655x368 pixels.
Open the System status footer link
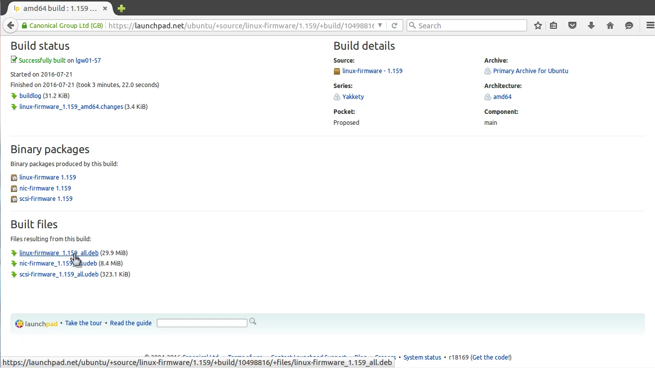point(422,358)
